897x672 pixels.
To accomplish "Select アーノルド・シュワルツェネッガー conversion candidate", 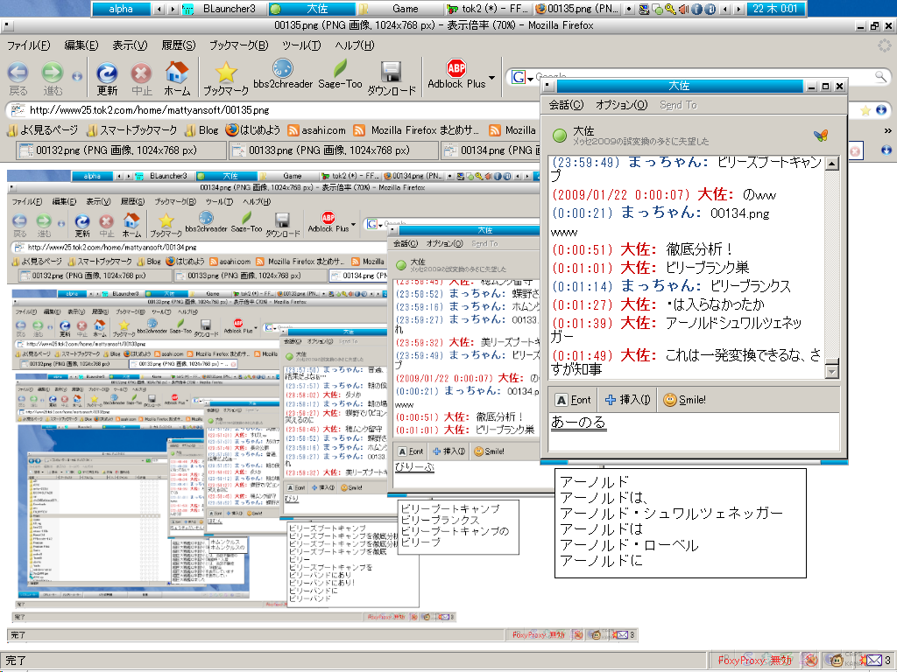I will tap(671, 513).
